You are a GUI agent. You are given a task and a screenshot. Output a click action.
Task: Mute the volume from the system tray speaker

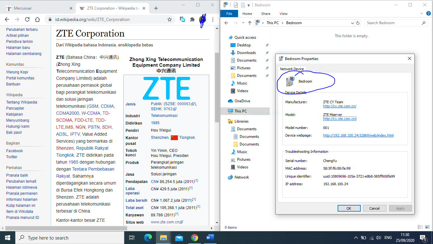pos(378,237)
